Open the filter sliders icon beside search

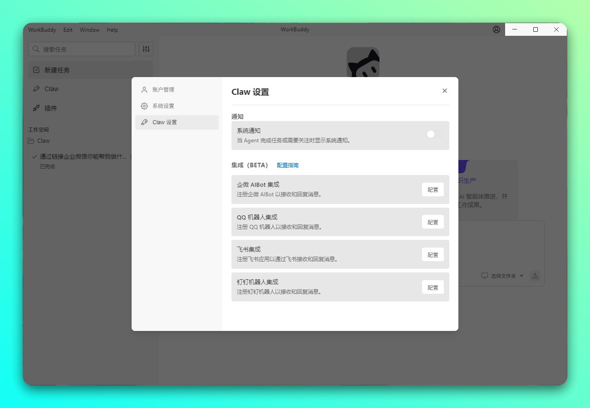[146, 49]
